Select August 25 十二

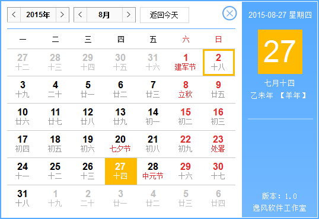click(55, 171)
